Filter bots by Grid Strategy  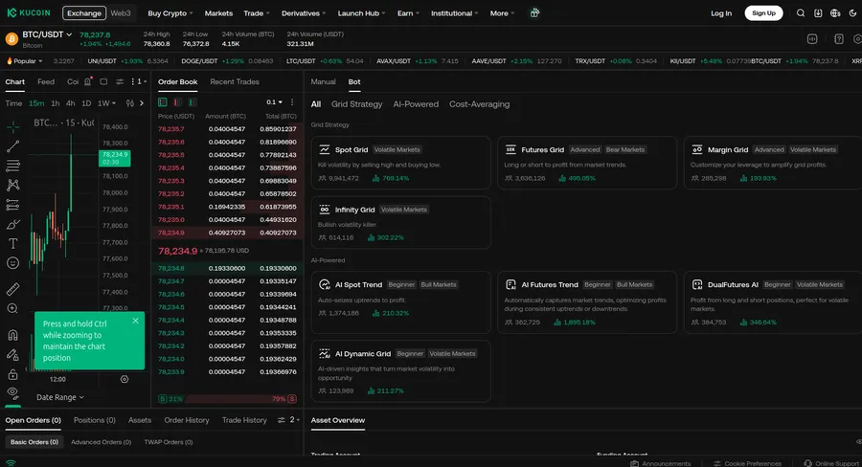[356, 104]
